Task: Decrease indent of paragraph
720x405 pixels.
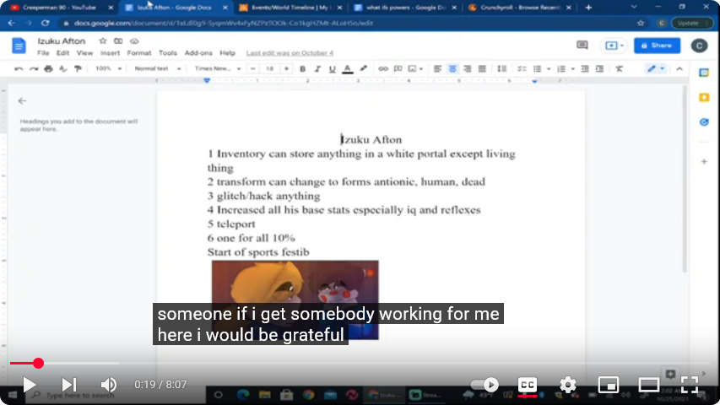Action: (585, 69)
